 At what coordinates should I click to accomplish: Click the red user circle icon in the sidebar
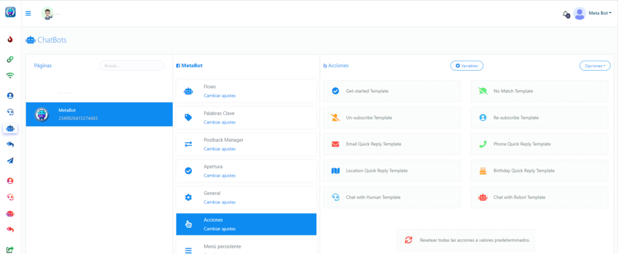click(10, 181)
